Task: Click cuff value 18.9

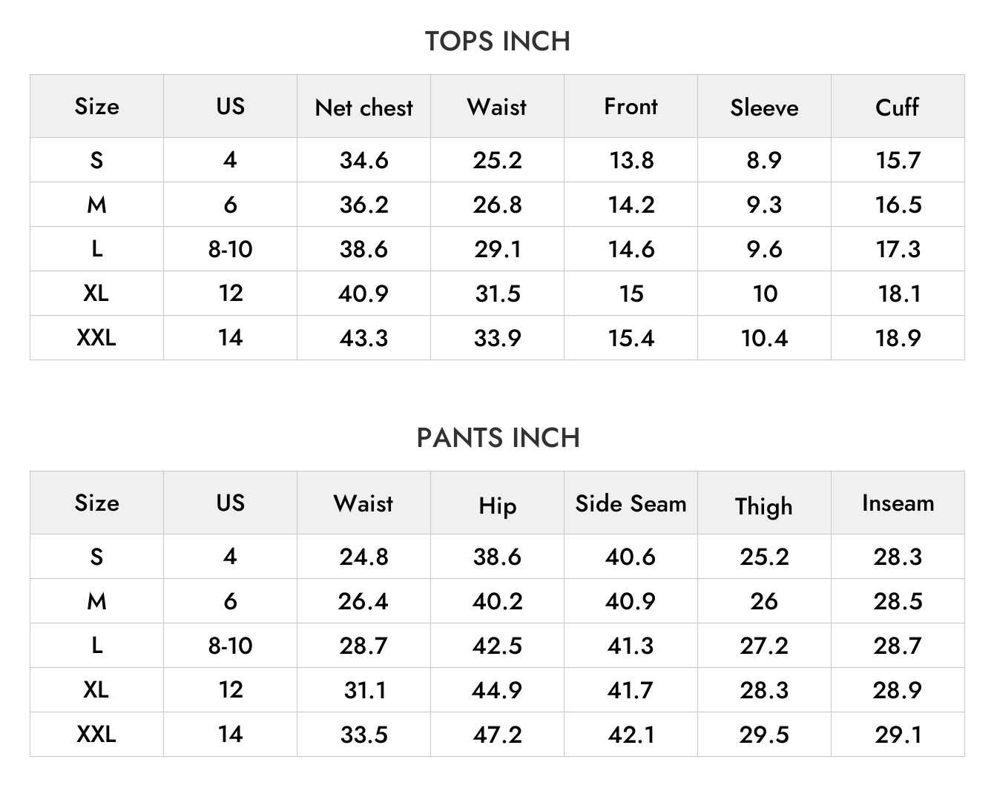Action: point(898,338)
